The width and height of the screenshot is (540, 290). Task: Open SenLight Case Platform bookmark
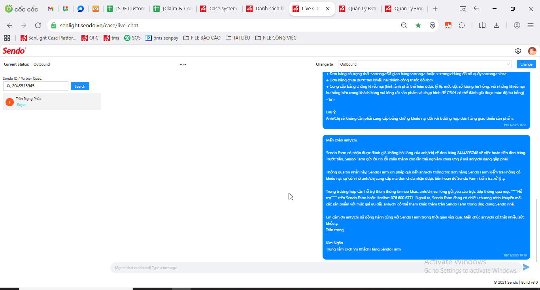[x=48, y=38]
